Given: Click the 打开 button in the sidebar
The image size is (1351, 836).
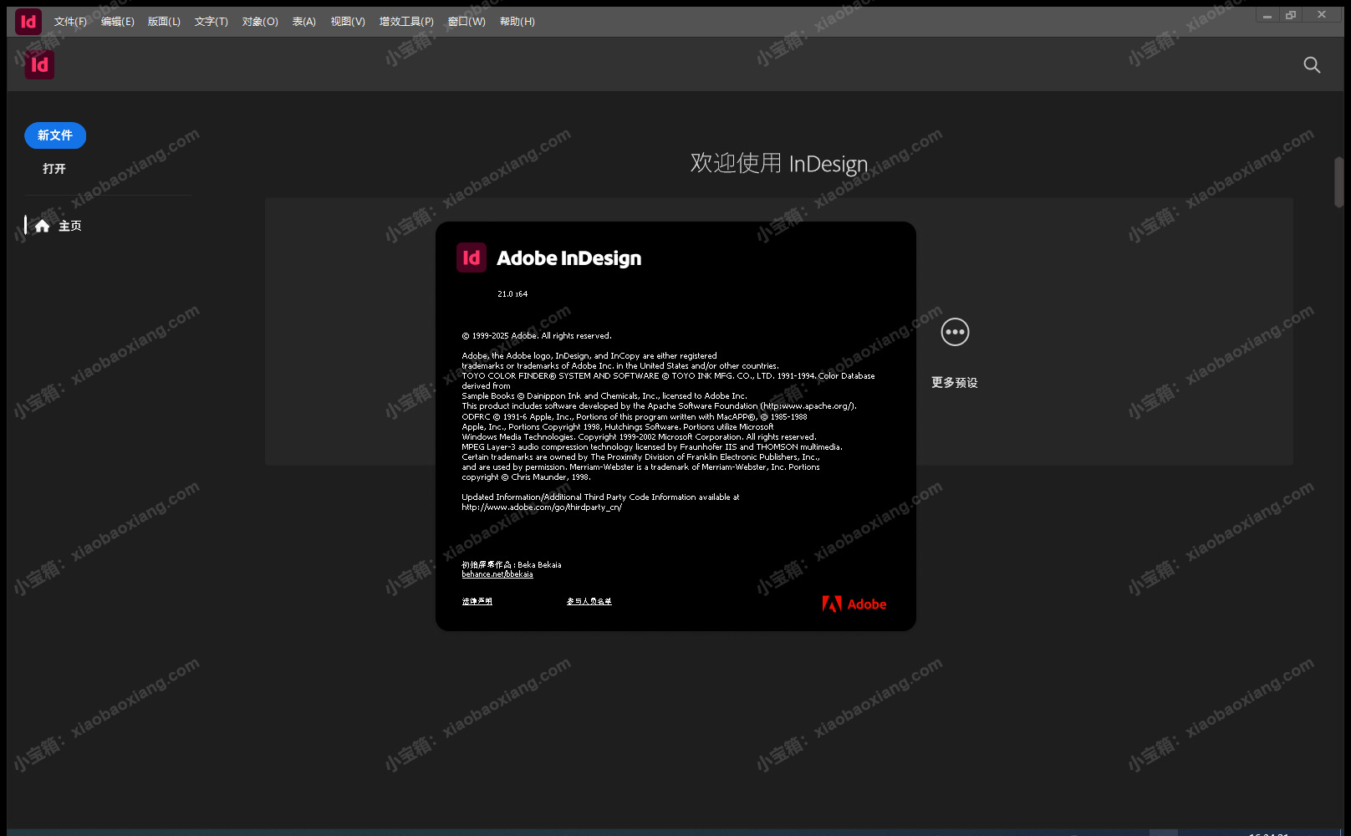Looking at the screenshot, I should pyautogui.click(x=54, y=169).
